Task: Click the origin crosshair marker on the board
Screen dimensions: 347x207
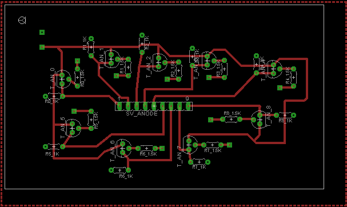Action: coord(22,21)
